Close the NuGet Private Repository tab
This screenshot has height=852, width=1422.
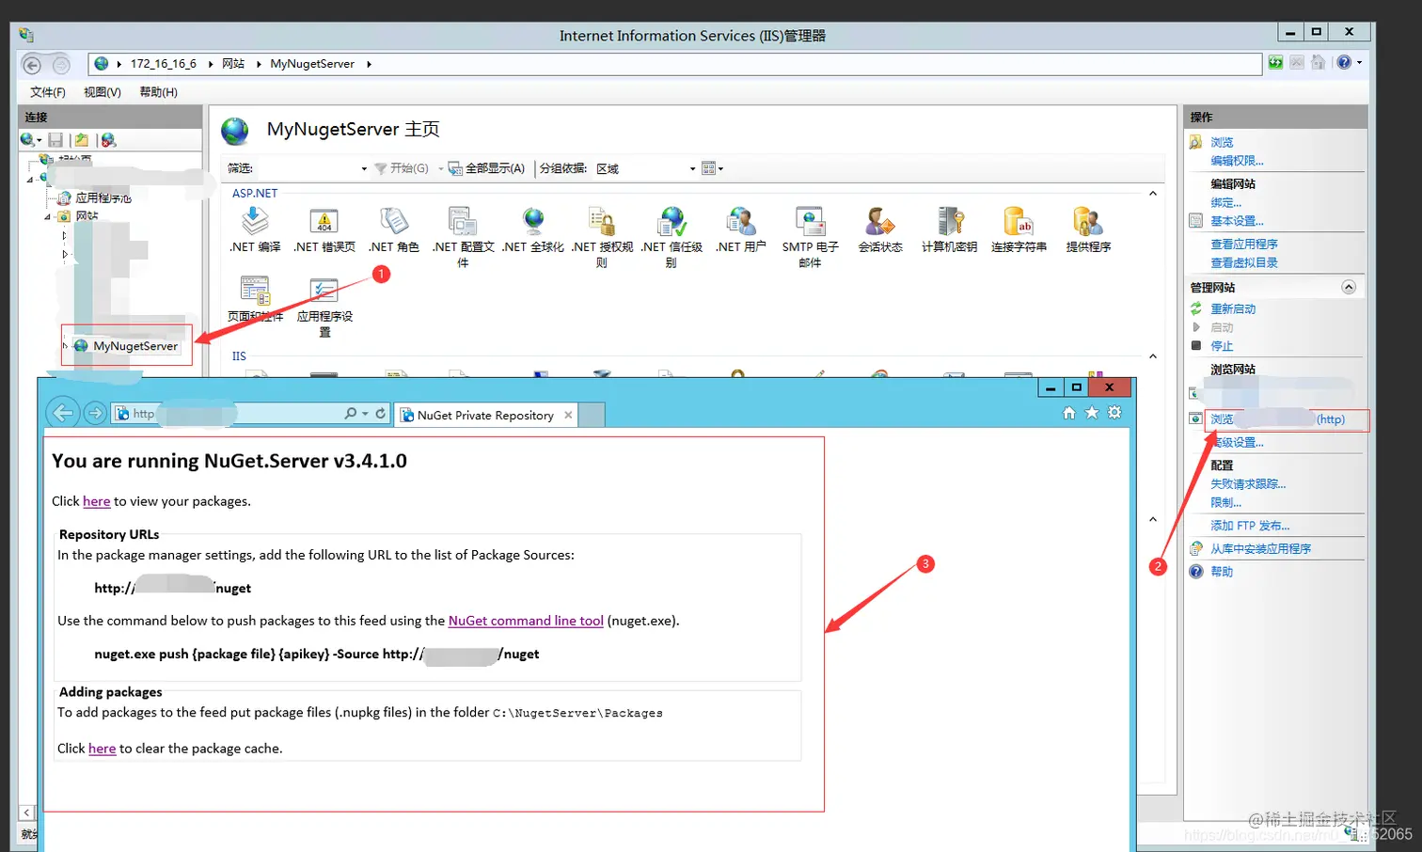[x=568, y=415]
